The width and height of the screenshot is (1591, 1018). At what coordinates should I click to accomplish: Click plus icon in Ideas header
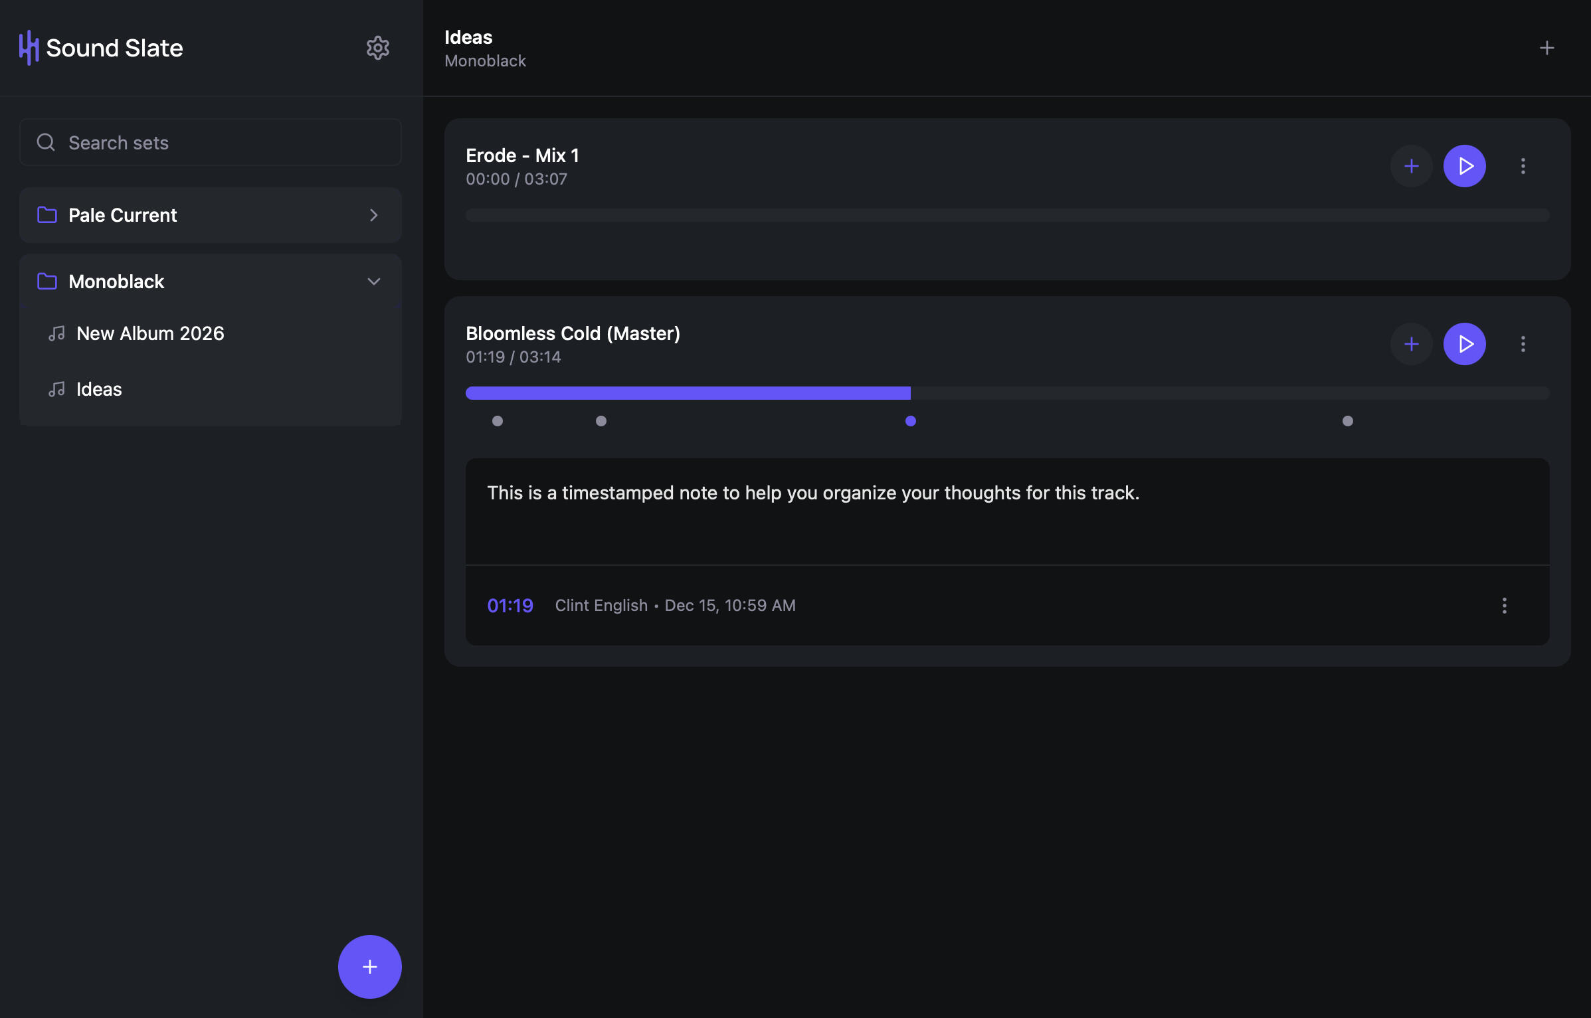coord(1546,48)
